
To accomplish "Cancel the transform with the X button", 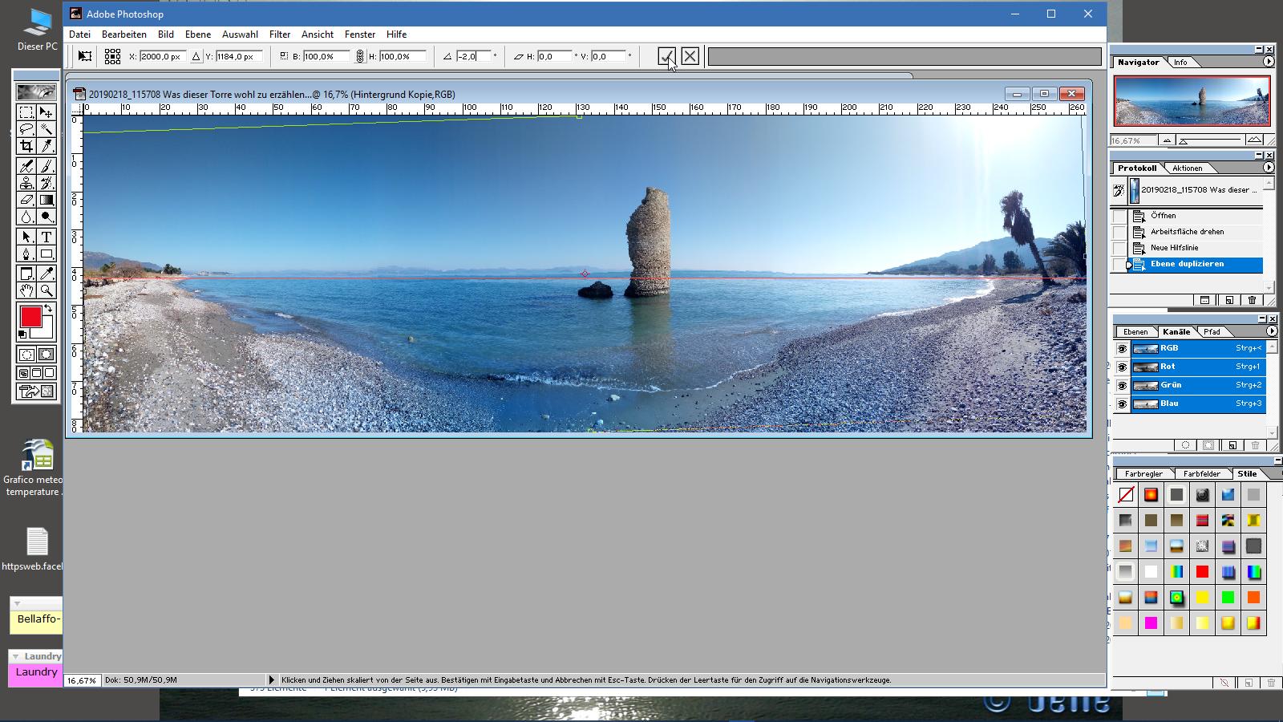I will (690, 56).
